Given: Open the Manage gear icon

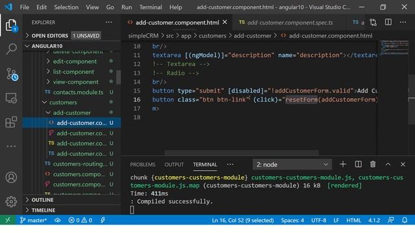Looking at the screenshot, I should [x=11, y=202].
